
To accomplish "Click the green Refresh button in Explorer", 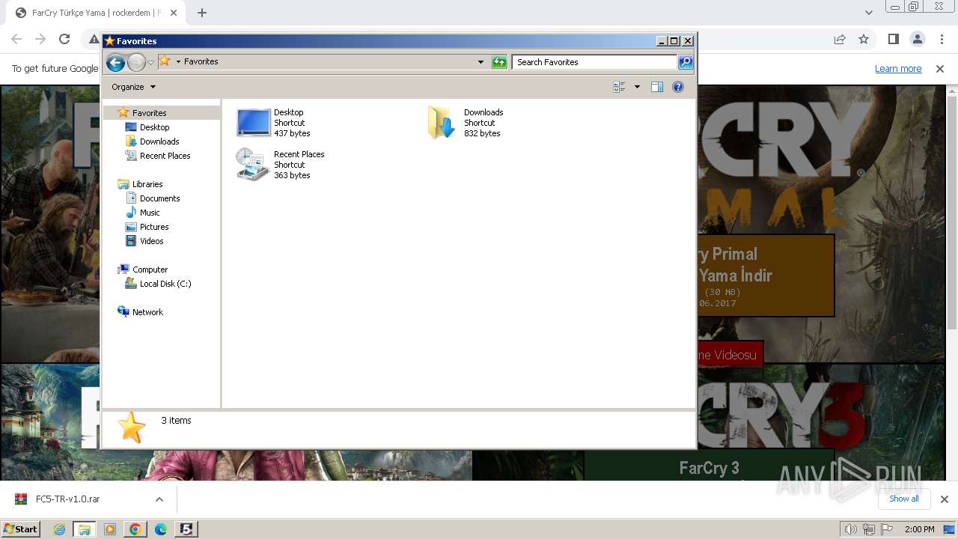I will [x=499, y=62].
